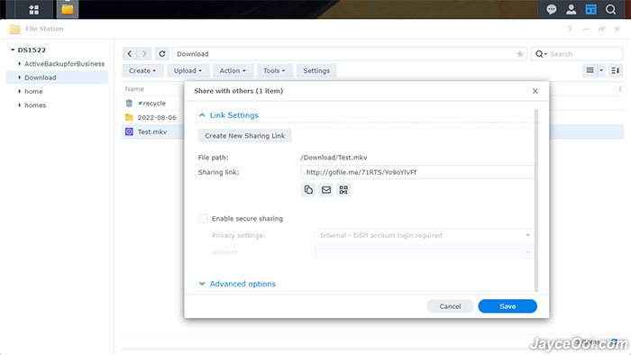The height and width of the screenshot is (355, 631).
Task: Switch to list view mode icon
Action: pyautogui.click(x=590, y=70)
